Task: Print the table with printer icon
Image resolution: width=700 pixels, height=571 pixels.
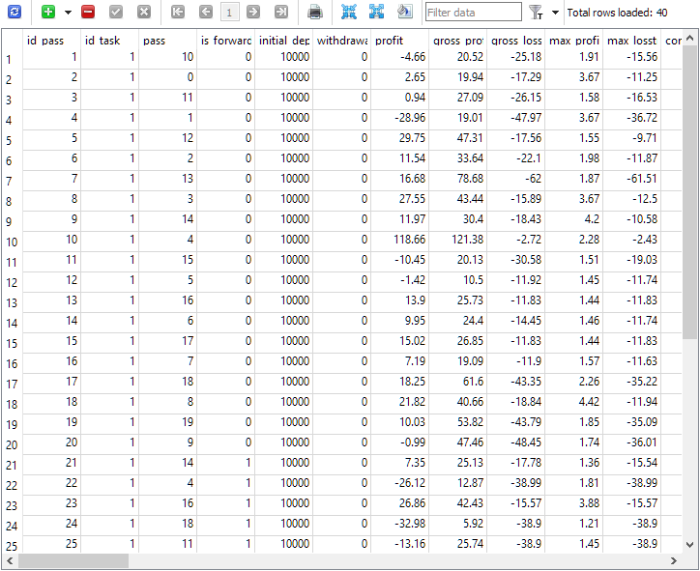Action: pyautogui.click(x=315, y=12)
